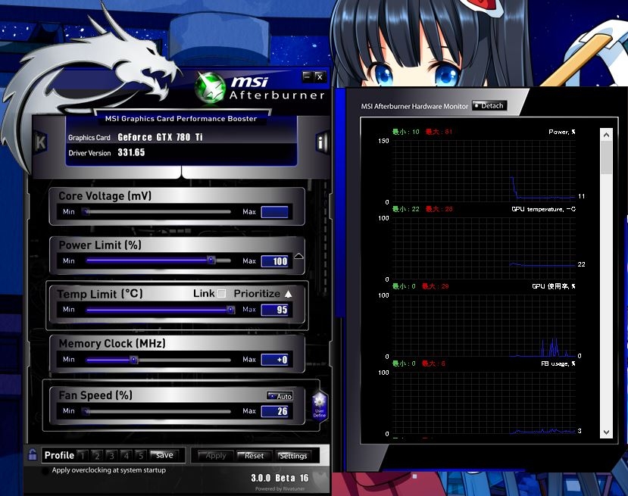Open the Settings button
Viewport: 628px width, 496px height.
point(293,456)
